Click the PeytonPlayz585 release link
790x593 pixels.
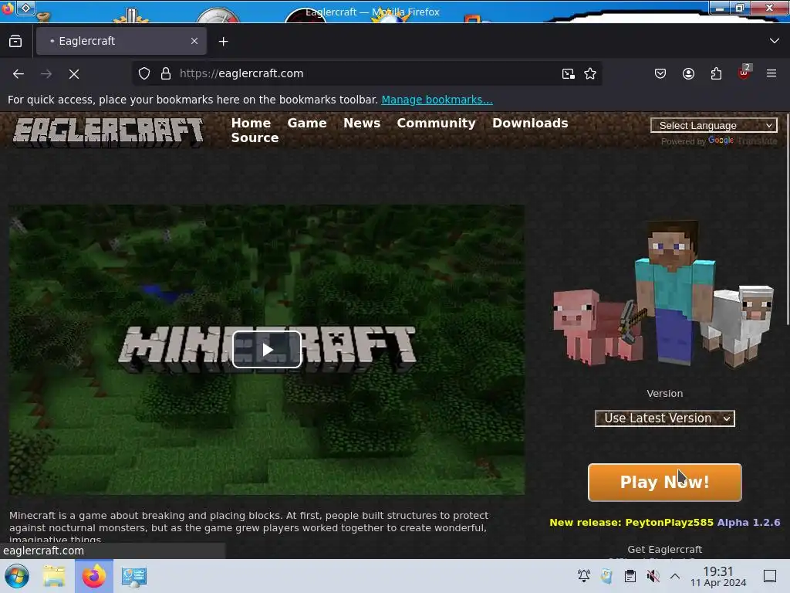pyautogui.click(x=669, y=523)
